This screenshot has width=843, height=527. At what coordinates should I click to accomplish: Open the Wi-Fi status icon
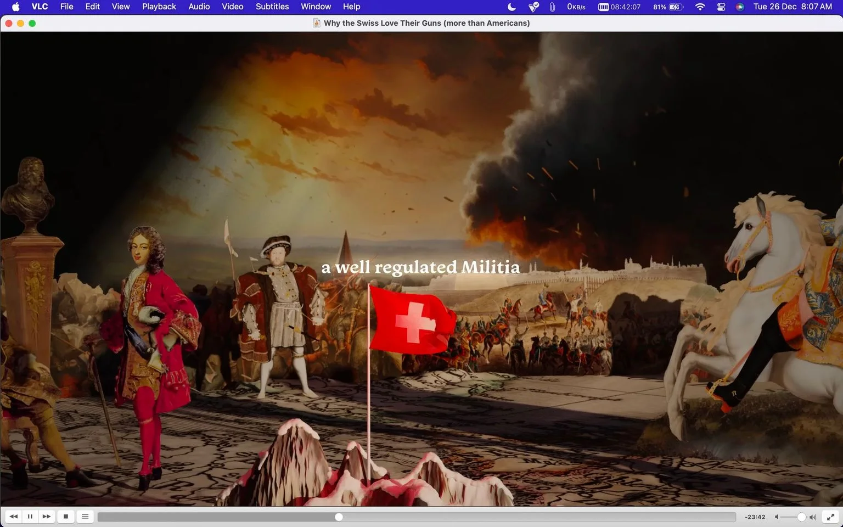point(700,7)
